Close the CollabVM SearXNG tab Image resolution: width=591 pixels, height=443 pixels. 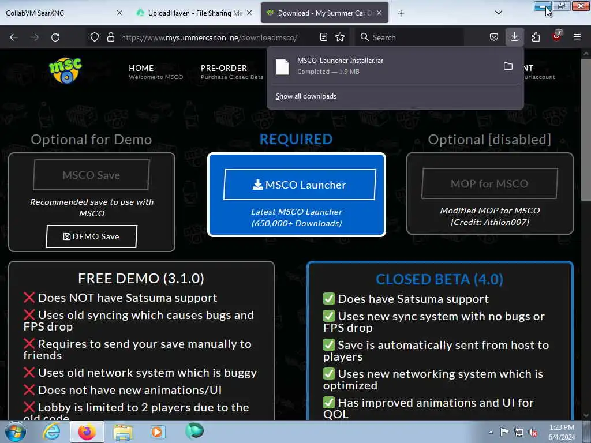tap(119, 13)
